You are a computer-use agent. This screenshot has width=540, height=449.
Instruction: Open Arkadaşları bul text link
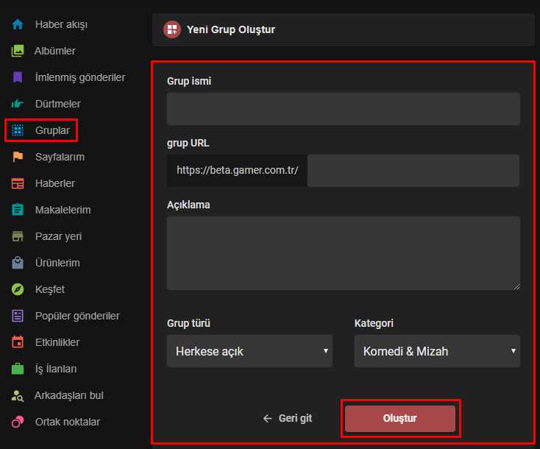69,395
